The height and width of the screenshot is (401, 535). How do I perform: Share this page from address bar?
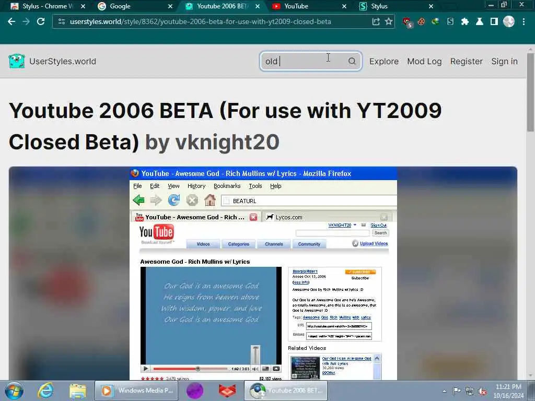[376, 21]
